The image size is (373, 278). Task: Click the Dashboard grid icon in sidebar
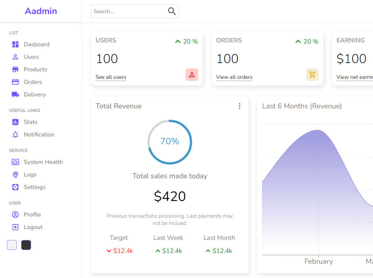[15, 44]
